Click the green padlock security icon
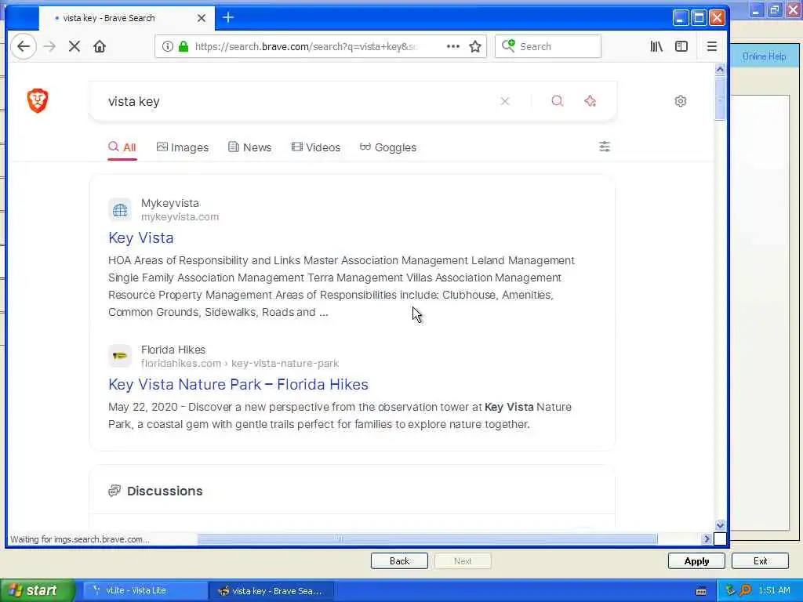This screenshot has width=803, height=602. coord(183,46)
